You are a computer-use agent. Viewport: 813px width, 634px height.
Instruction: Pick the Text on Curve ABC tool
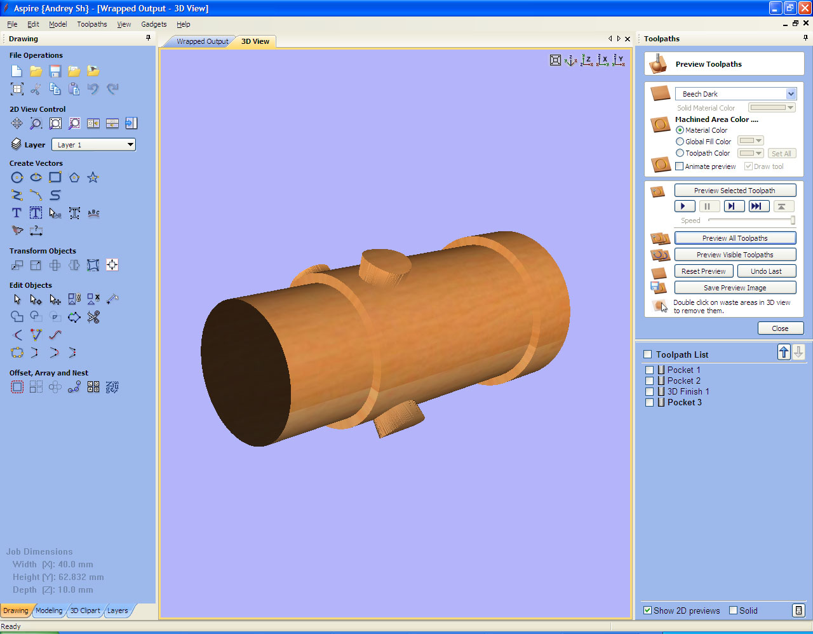point(93,213)
